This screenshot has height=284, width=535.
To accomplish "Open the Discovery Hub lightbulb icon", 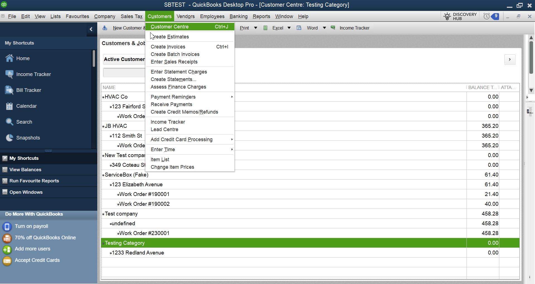I will click(x=447, y=16).
